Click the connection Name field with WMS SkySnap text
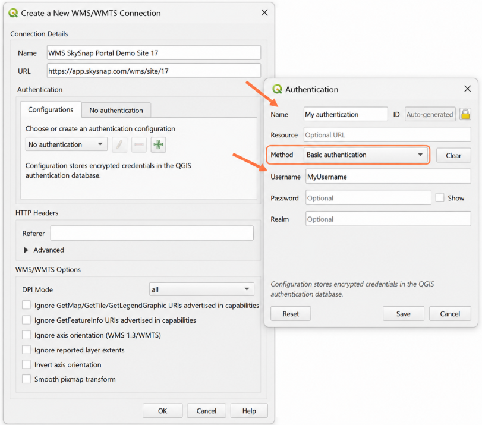The image size is (482, 425). click(154, 53)
